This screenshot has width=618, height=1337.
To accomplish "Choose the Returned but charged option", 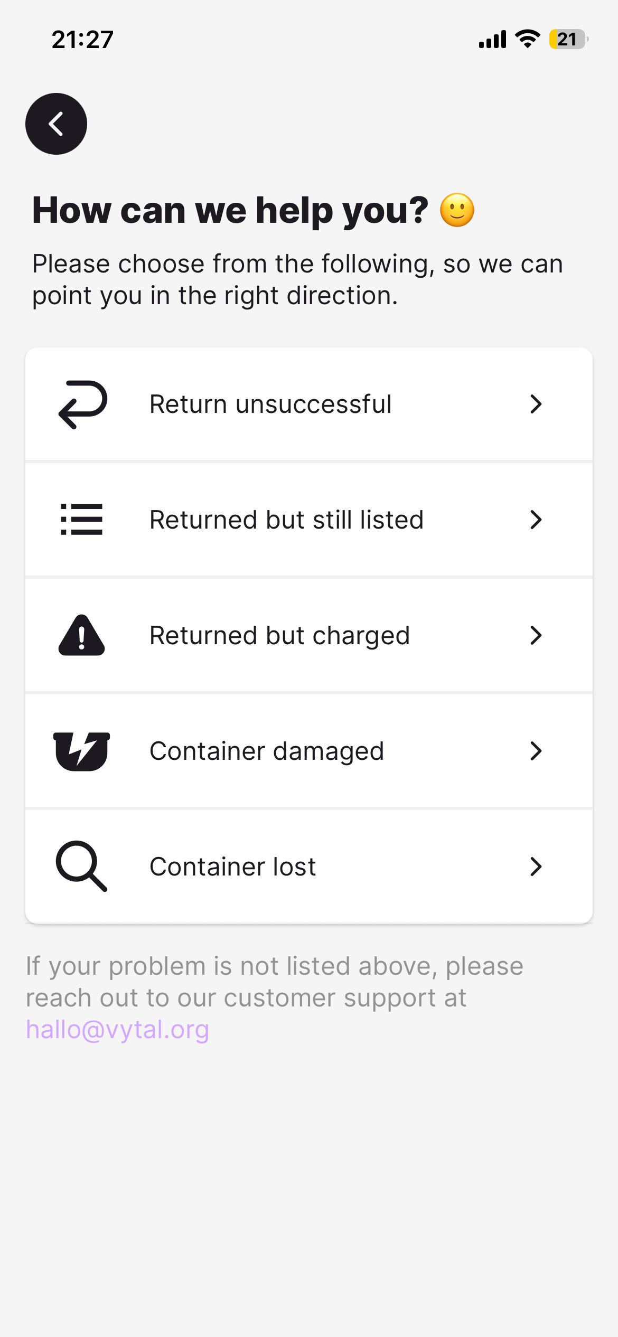I will [279, 635].
